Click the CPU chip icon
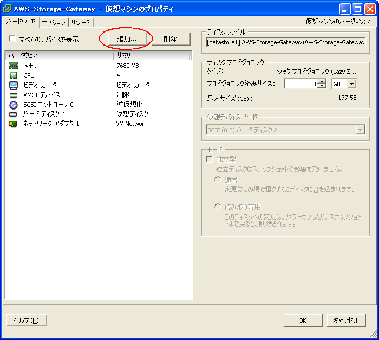 [14, 75]
